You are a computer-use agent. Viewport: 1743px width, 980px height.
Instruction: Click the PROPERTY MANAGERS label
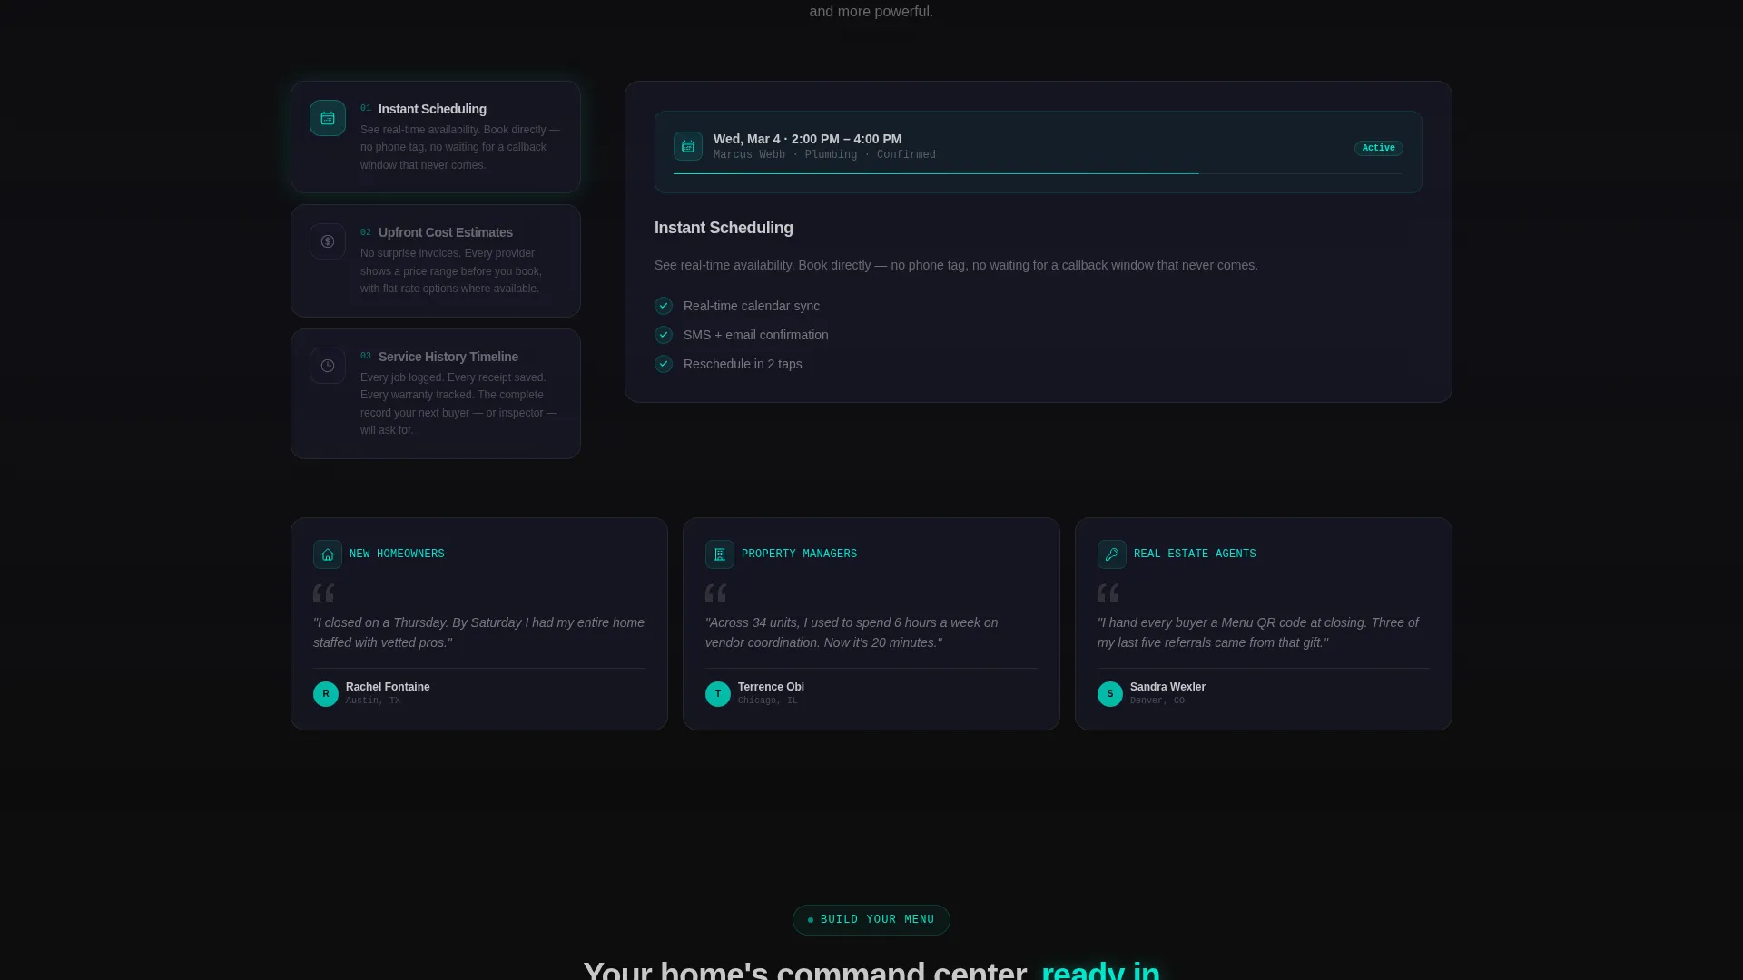click(x=799, y=554)
